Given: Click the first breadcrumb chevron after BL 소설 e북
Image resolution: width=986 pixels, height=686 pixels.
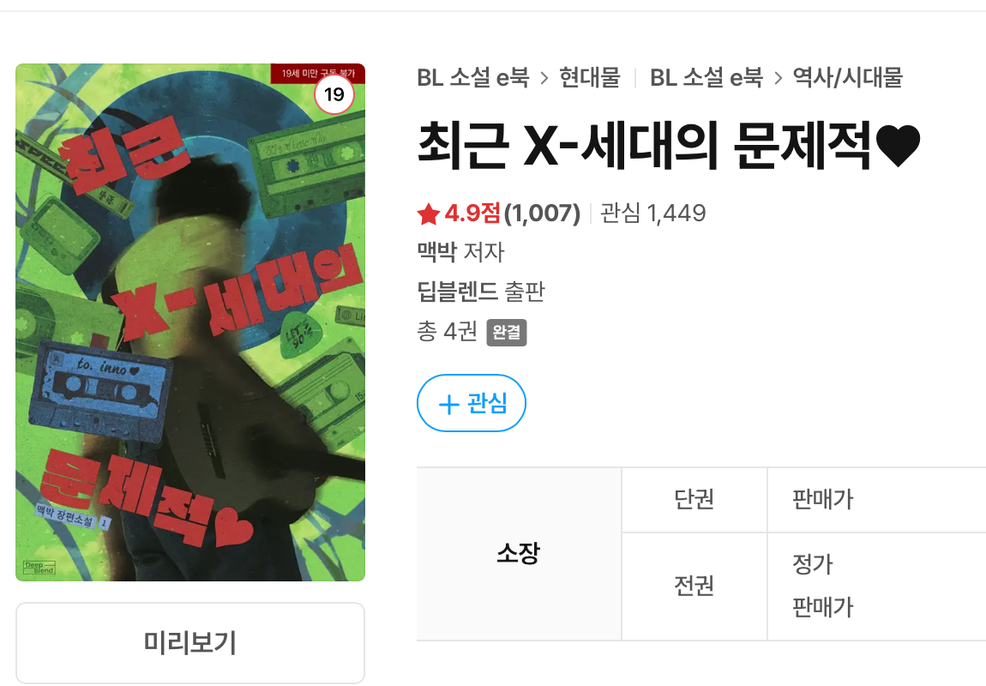Looking at the screenshot, I should [544, 79].
